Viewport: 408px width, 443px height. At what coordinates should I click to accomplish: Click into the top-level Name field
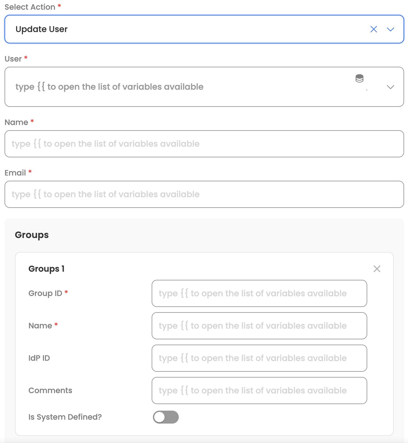204,144
